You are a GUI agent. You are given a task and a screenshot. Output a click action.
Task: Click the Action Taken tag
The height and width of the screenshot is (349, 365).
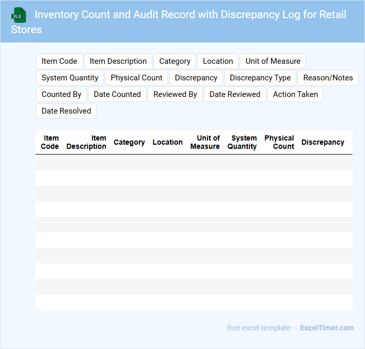click(295, 94)
